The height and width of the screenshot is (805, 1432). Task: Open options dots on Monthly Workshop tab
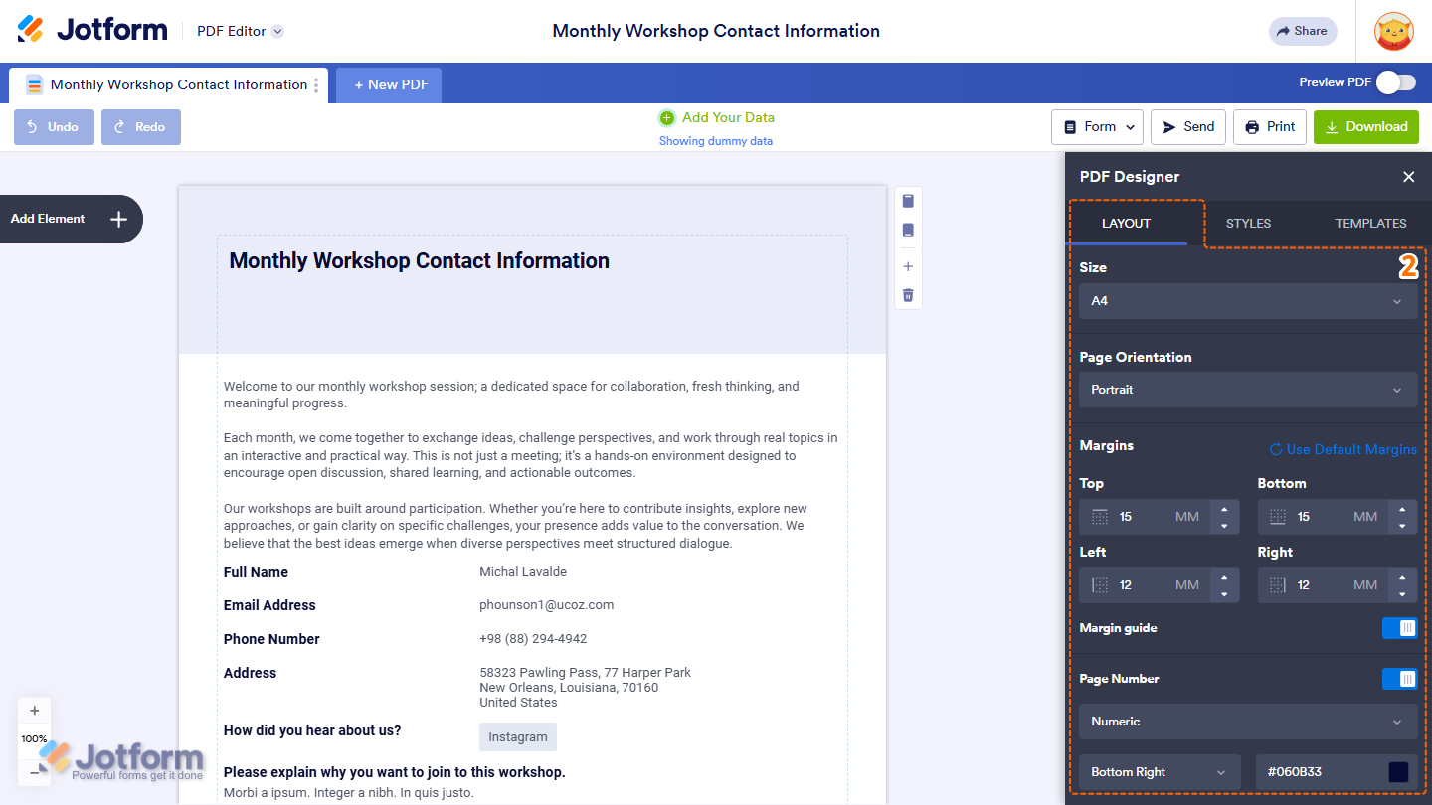[316, 84]
